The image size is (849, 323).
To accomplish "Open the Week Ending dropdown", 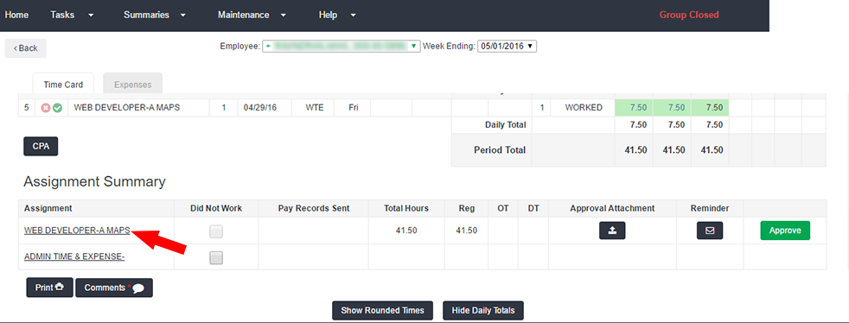I will click(507, 47).
